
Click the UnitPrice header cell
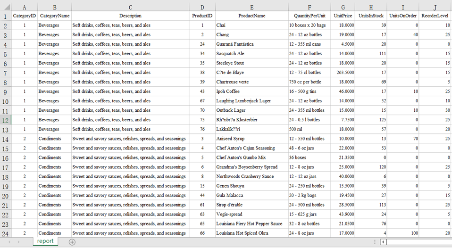coord(343,16)
